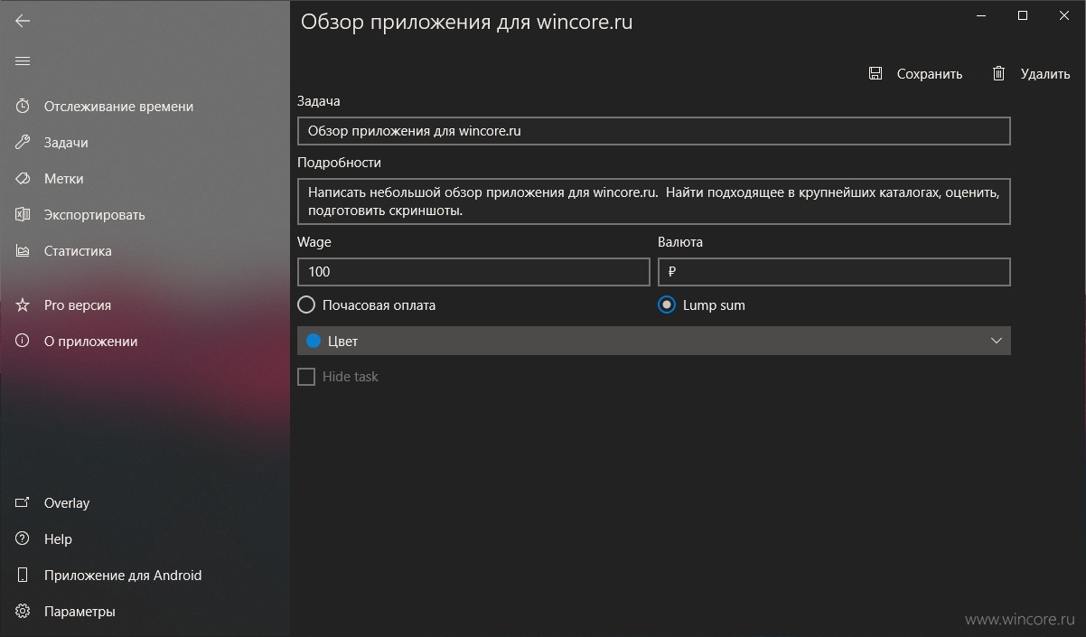
Task: Open Параметры settings entry
Action: pyautogui.click(x=80, y=611)
